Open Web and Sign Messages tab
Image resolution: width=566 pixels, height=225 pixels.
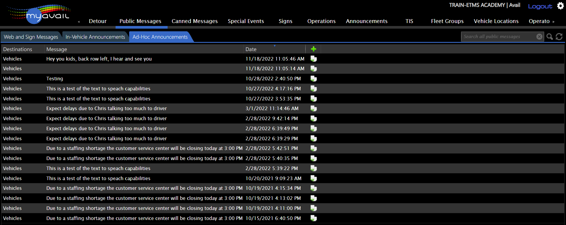pos(31,37)
